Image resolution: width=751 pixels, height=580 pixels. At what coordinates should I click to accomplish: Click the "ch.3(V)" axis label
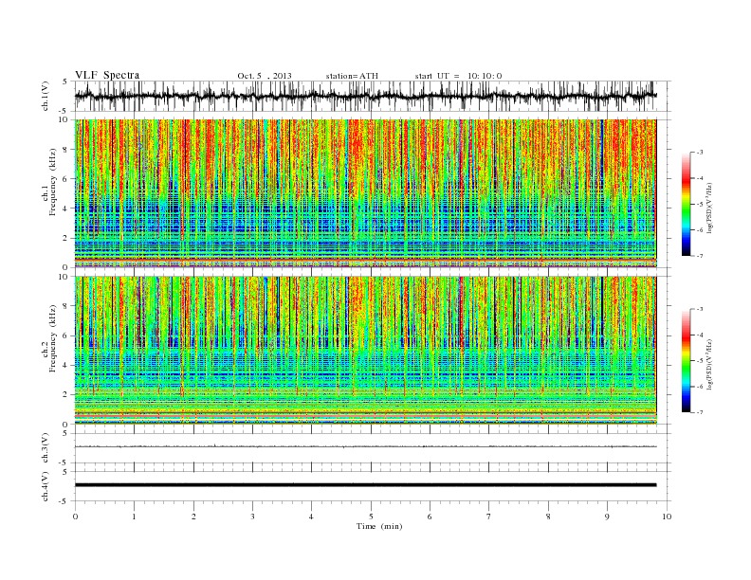pyautogui.click(x=46, y=448)
